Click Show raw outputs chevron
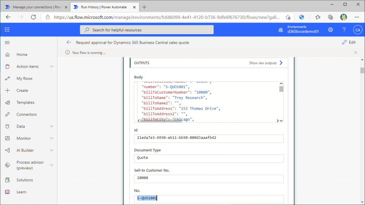The height and width of the screenshot is (205, 365). pyautogui.click(x=281, y=63)
